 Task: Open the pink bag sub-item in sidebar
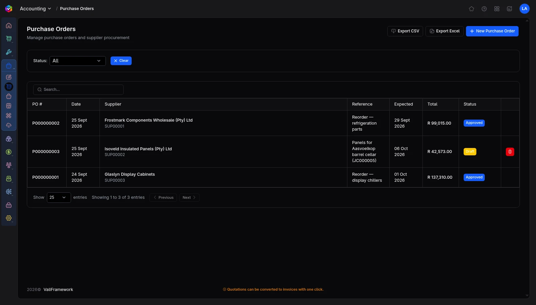pos(9,96)
